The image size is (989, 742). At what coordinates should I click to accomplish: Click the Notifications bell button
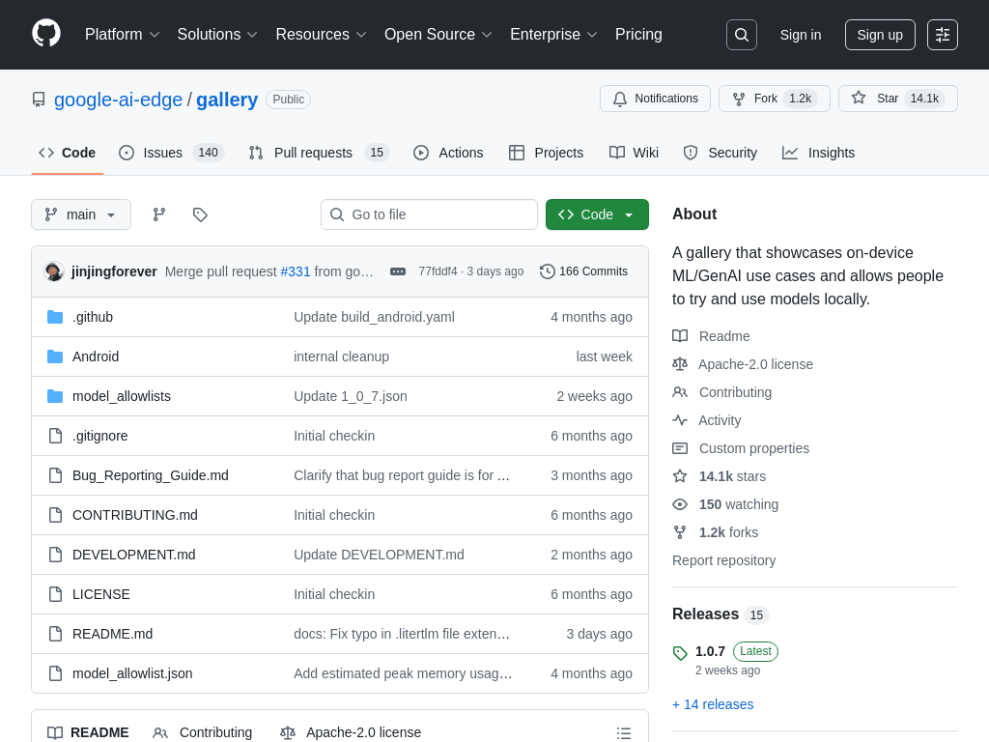tap(655, 99)
